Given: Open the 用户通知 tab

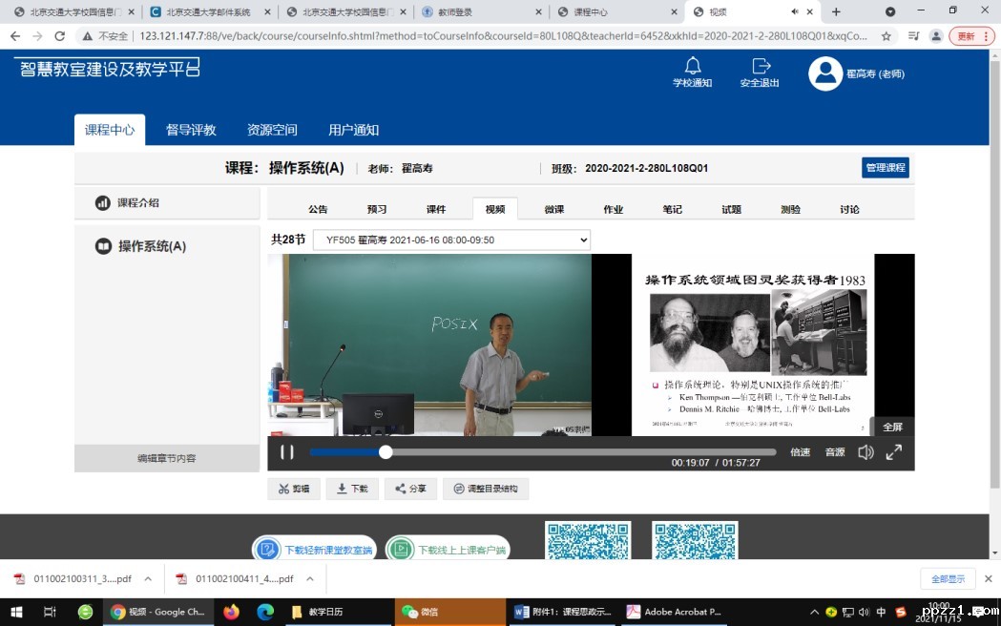Looking at the screenshot, I should [x=353, y=130].
